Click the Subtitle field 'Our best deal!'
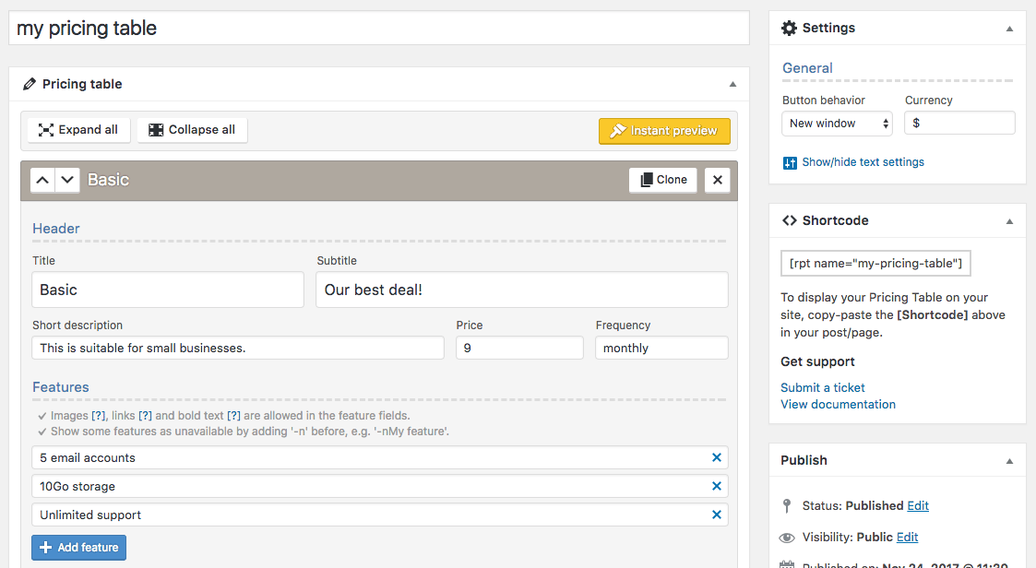The height and width of the screenshot is (568, 1036). click(x=522, y=290)
